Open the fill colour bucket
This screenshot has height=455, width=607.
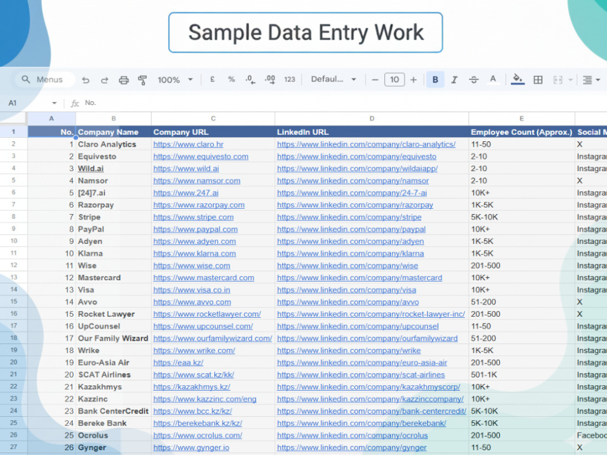[x=518, y=79]
